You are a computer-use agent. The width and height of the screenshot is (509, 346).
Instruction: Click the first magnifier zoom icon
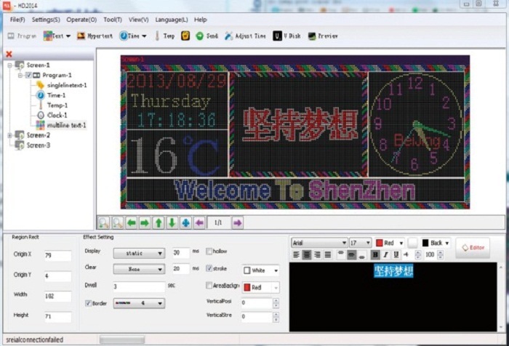(104, 223)
